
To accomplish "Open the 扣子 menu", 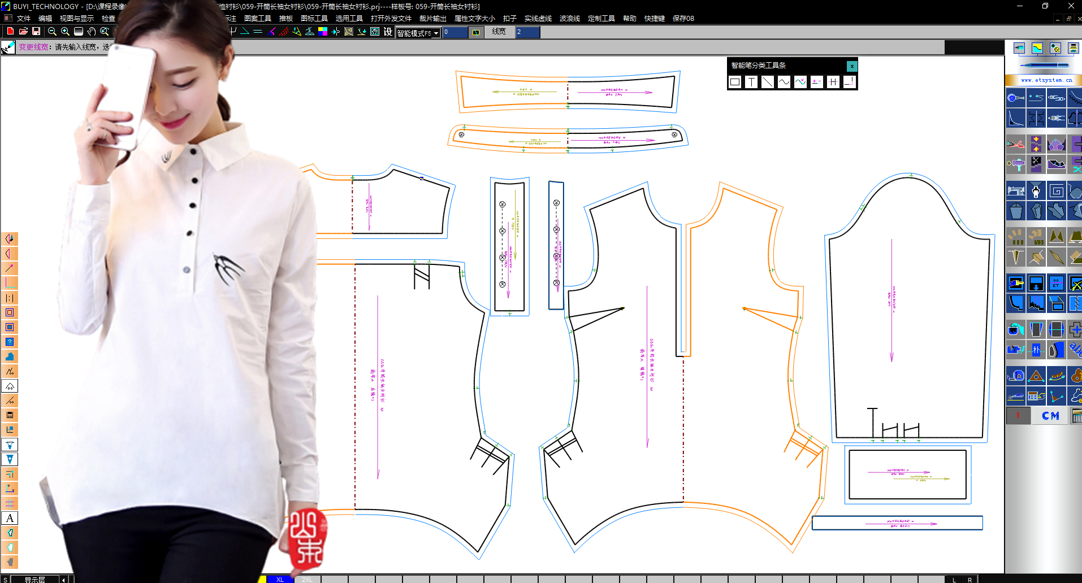I will 510,18.
